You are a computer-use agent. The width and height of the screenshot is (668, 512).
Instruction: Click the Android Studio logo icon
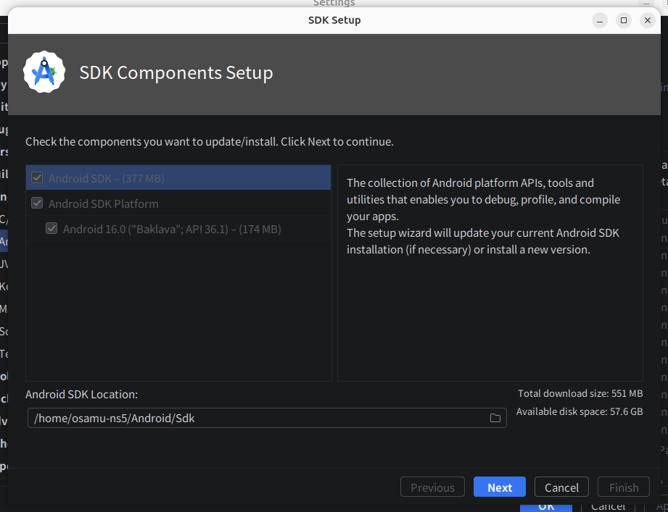(44, 72)
